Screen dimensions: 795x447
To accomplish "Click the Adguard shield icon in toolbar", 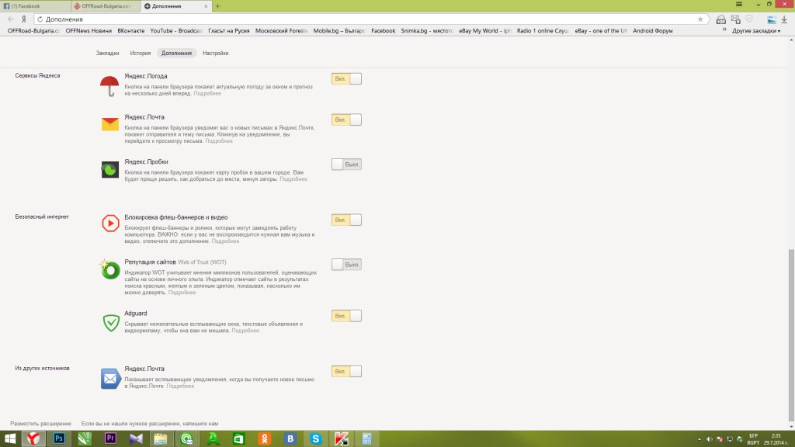I will (x=749, y=19).
